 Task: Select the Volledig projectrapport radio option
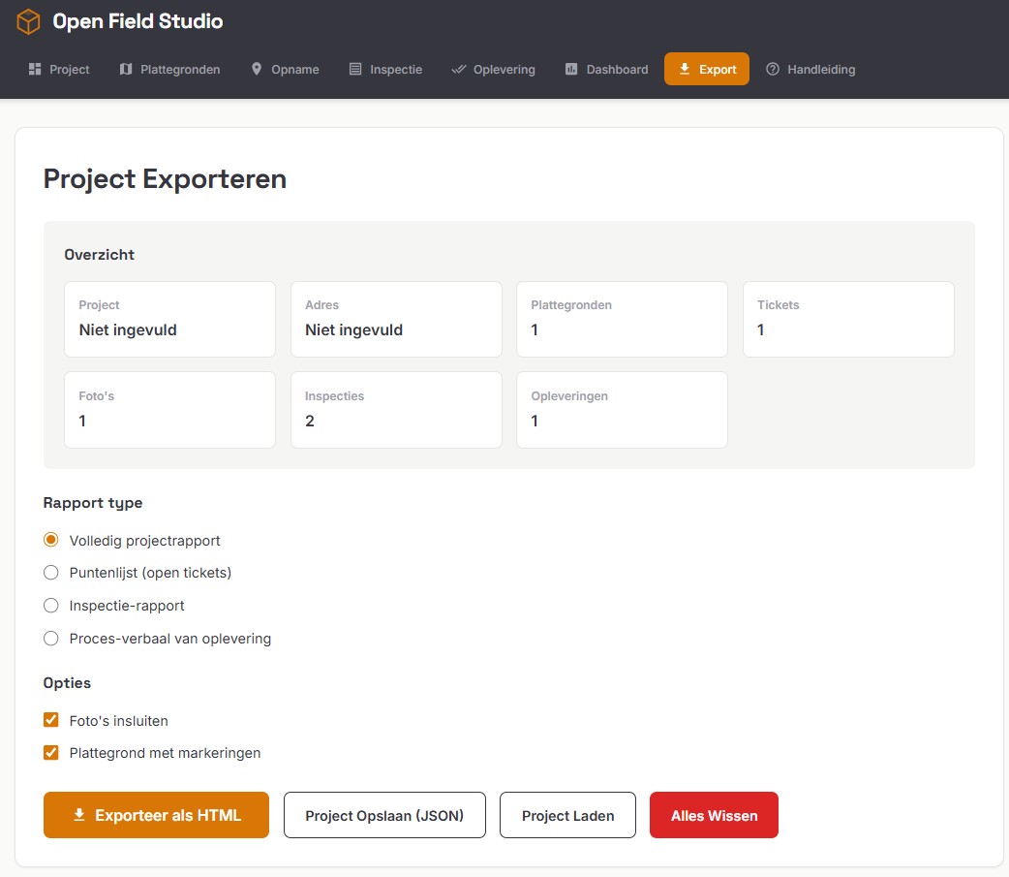click(51, 540)
